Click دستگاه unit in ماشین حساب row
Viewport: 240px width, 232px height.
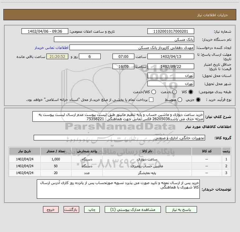coord(87,166)
